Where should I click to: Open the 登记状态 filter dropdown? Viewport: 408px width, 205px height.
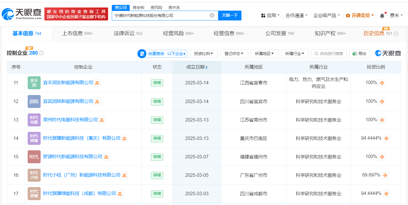(x=234, y=54)
